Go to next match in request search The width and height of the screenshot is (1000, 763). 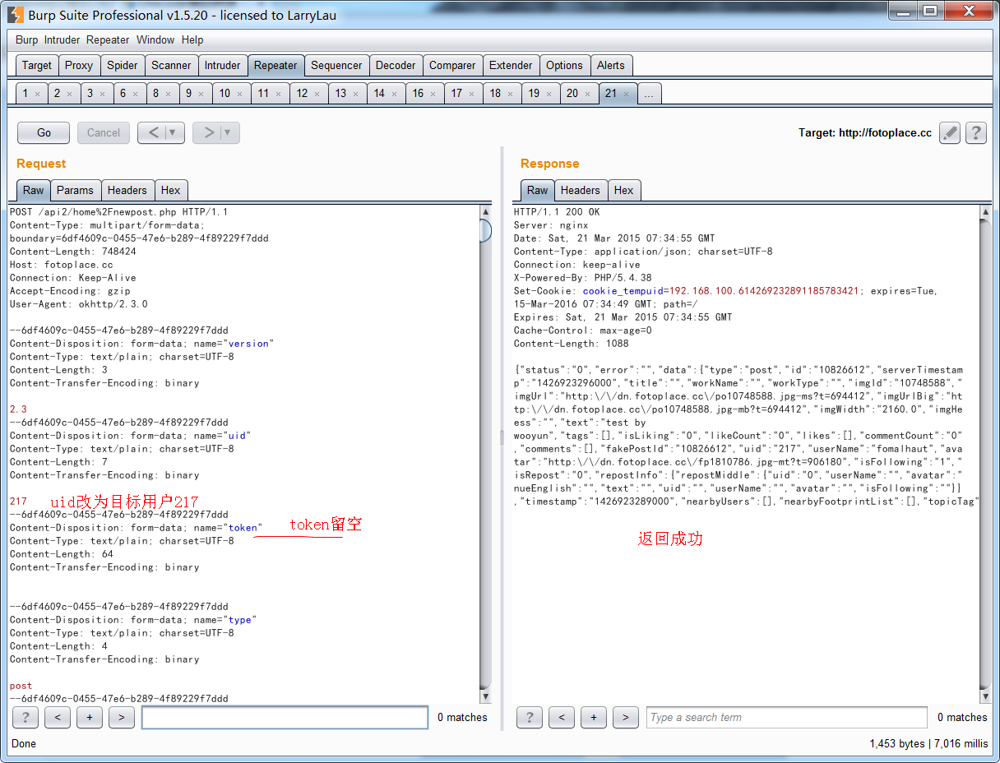(x=122, y=717)
